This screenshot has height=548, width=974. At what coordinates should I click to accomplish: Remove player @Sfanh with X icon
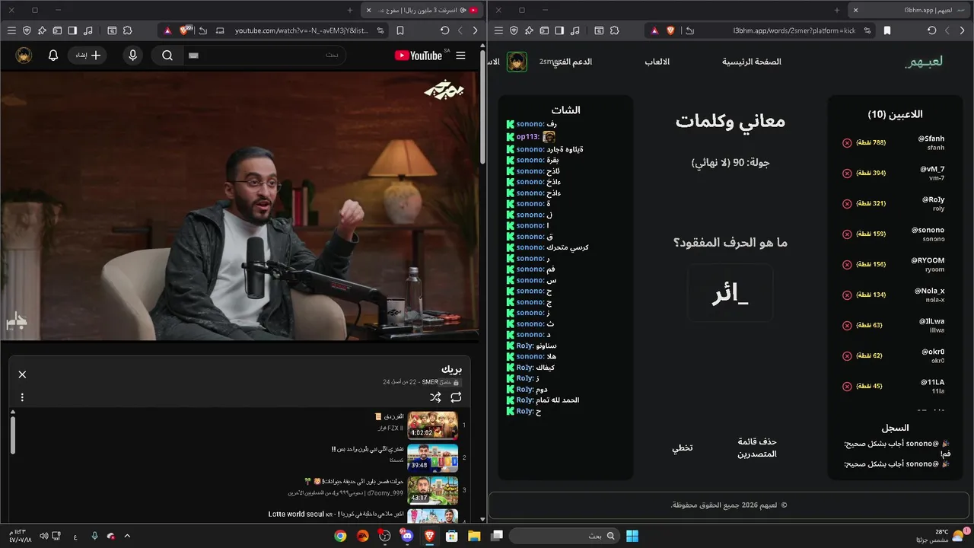coord(847,143)
